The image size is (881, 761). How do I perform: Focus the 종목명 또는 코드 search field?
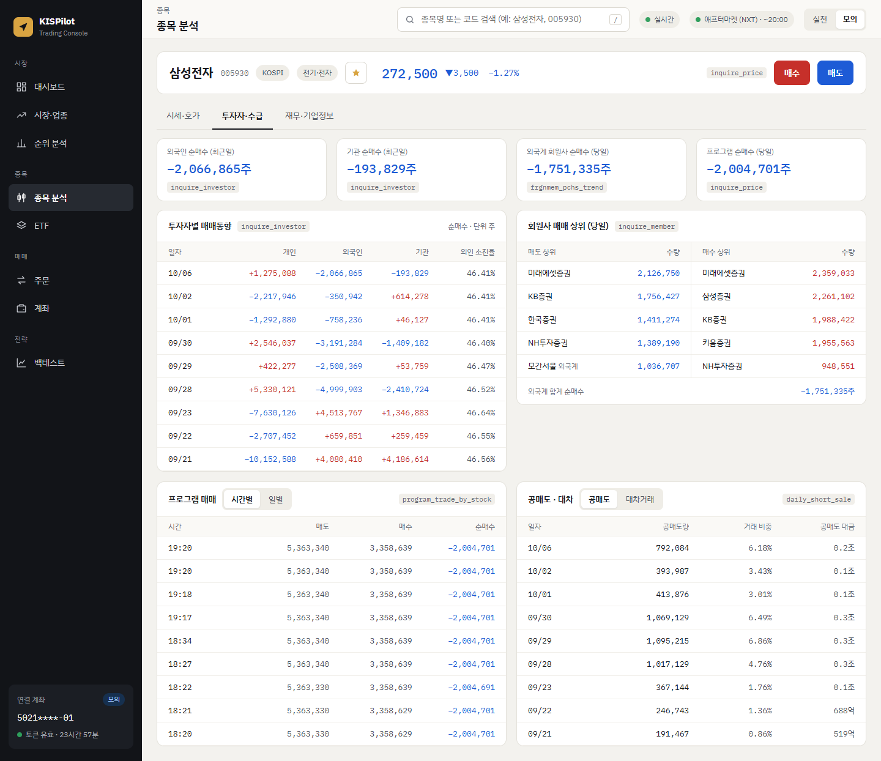click(x=513, y=20)
